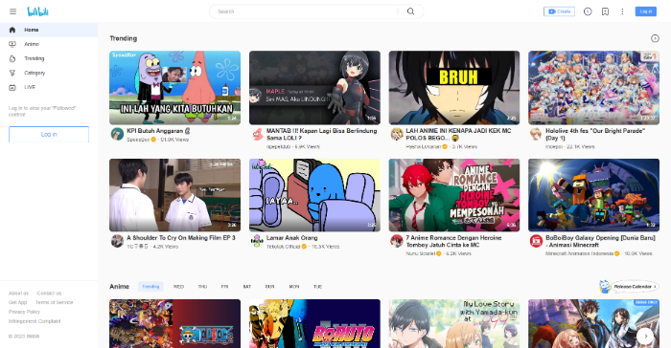Image resolution: width=671 pixels, height=348 pixels.
Task: Open the BoBoiBoy Minecraft animation thumbnail
Action: click(593, 195)
